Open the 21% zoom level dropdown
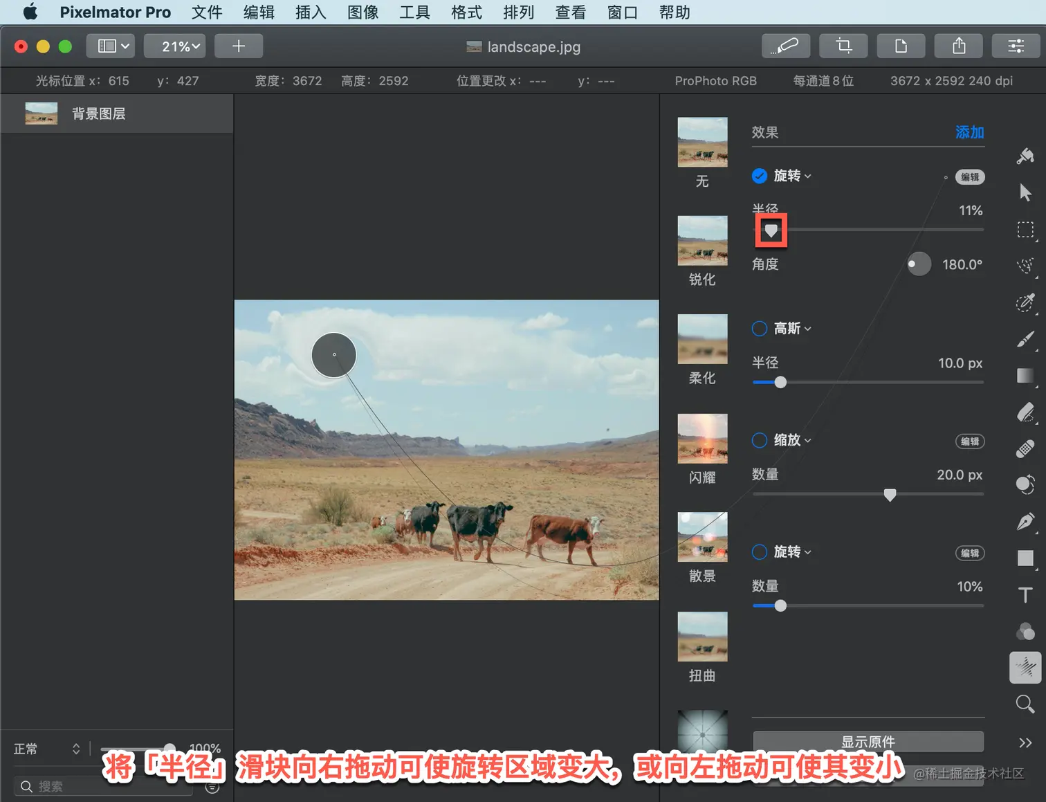Viewport: 1046px width, 802px height. click(174, 46)
